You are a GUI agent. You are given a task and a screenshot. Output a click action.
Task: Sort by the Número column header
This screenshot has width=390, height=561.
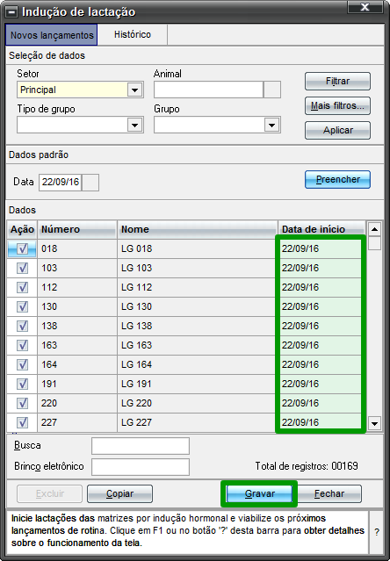[77, 229]
